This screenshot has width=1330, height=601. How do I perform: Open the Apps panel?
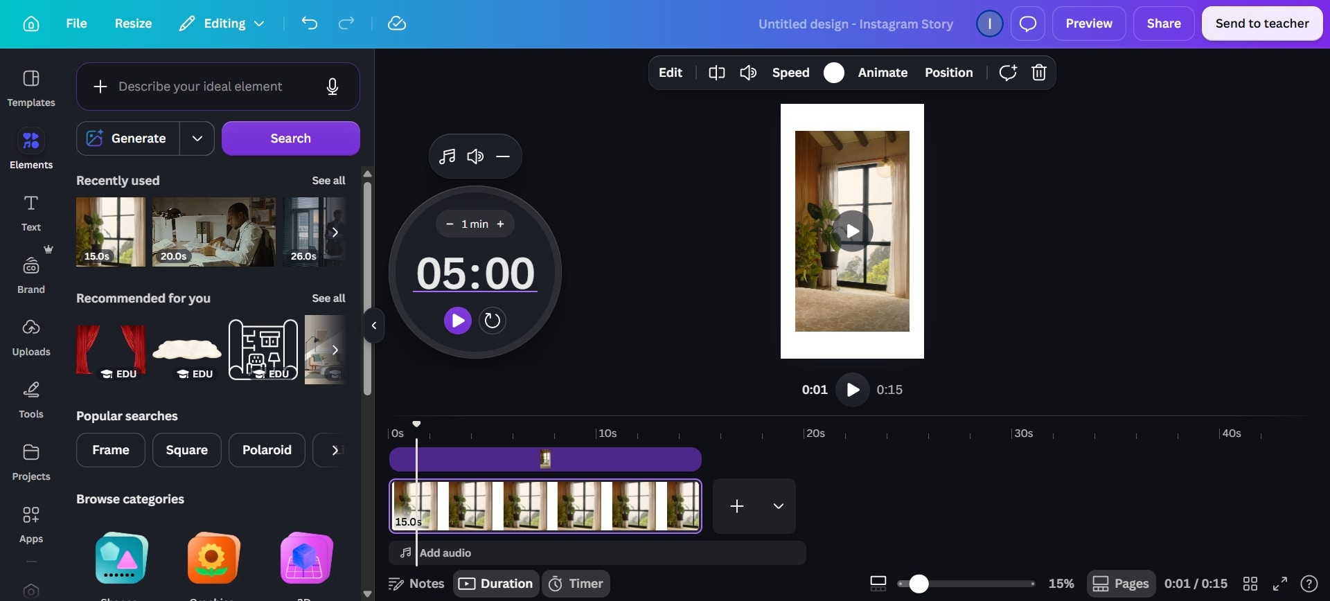[31, 525]
